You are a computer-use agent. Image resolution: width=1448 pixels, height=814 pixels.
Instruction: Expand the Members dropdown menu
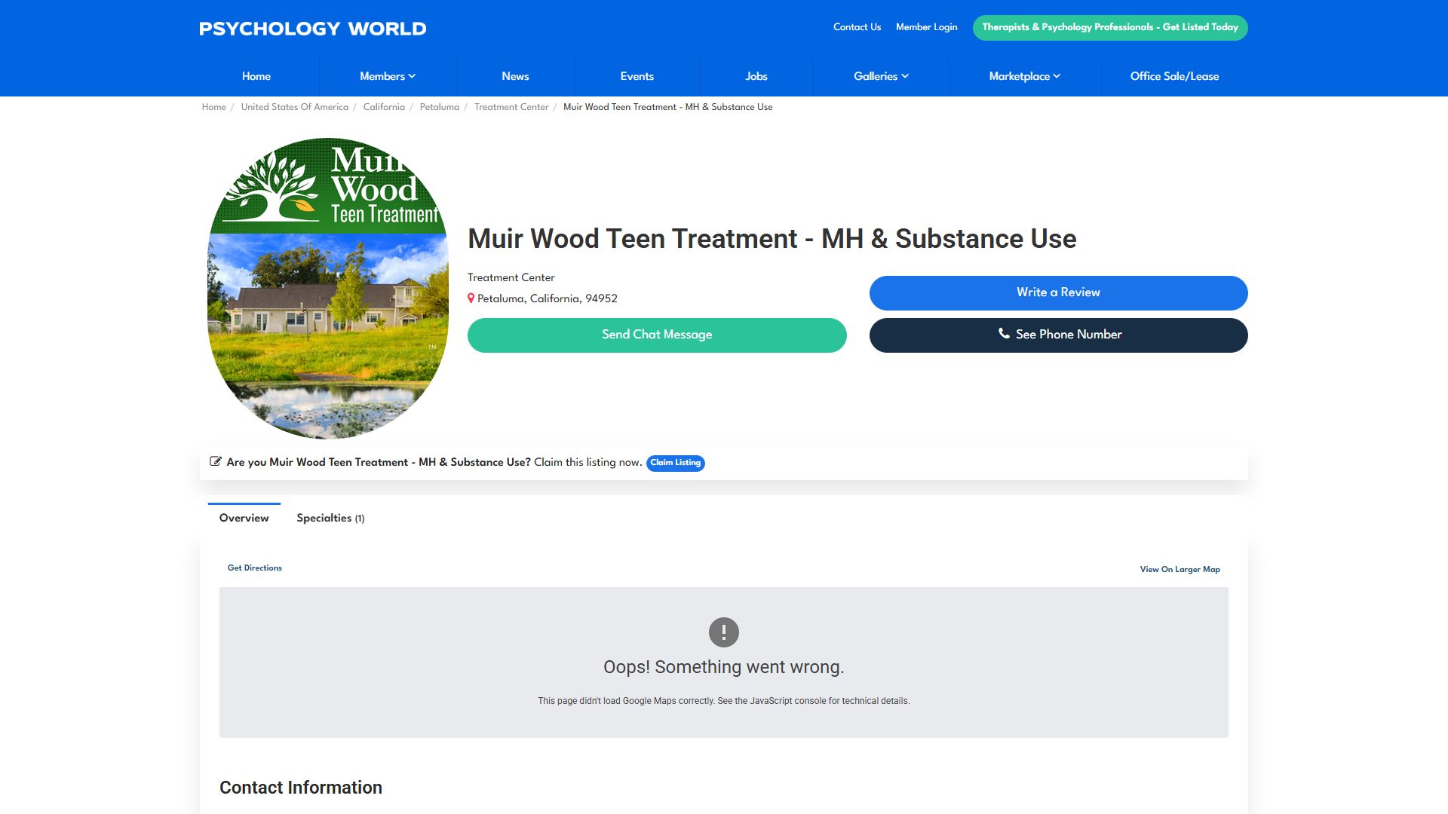point(388,76)
